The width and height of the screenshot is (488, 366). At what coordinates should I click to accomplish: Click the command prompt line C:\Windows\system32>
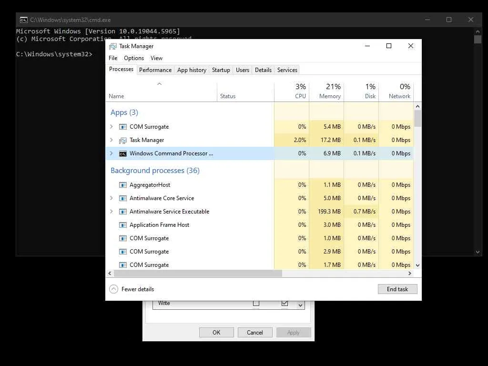click(x=54, y=54)
